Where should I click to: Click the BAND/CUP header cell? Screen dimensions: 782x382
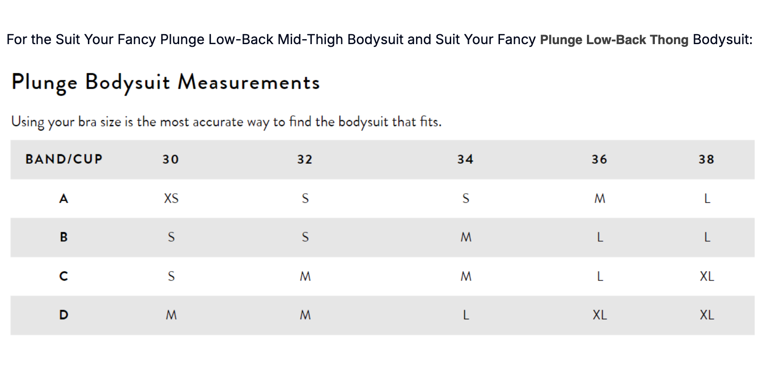(x=64, y=159)
